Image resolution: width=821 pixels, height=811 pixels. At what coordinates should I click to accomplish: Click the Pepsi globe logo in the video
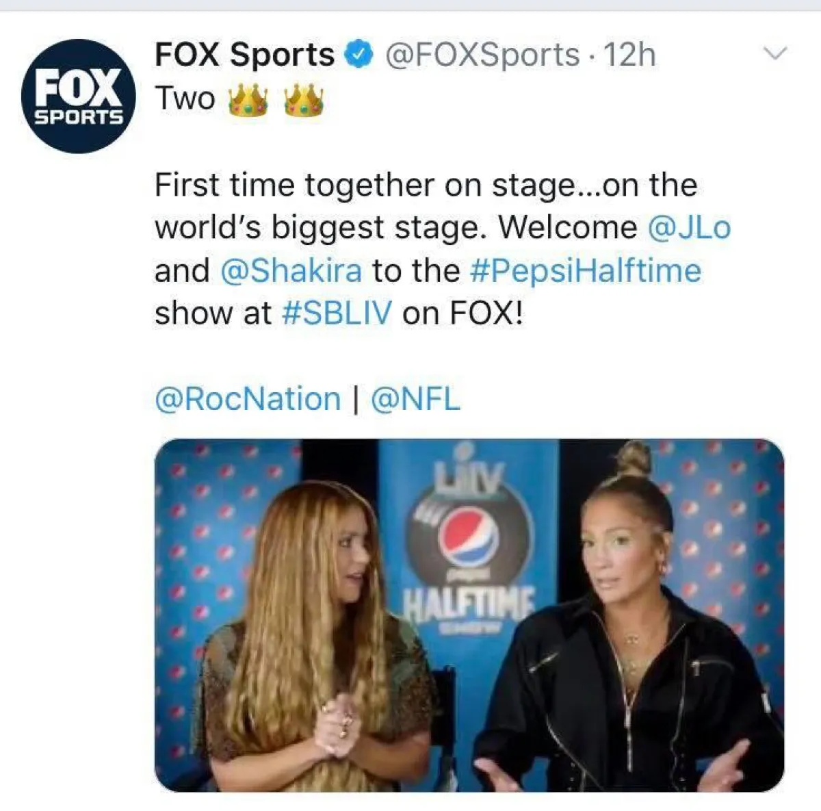(469, 537)
